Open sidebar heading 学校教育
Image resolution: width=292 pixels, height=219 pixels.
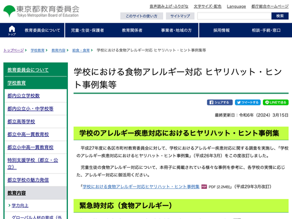point(17,83)
